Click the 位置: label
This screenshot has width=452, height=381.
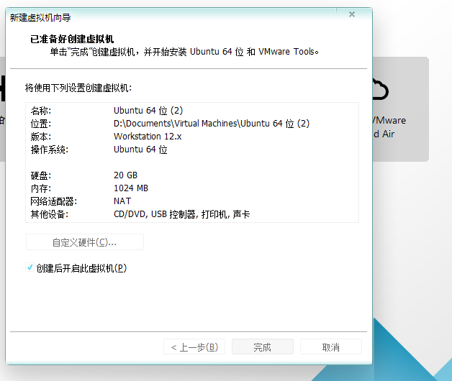(40, 124)
